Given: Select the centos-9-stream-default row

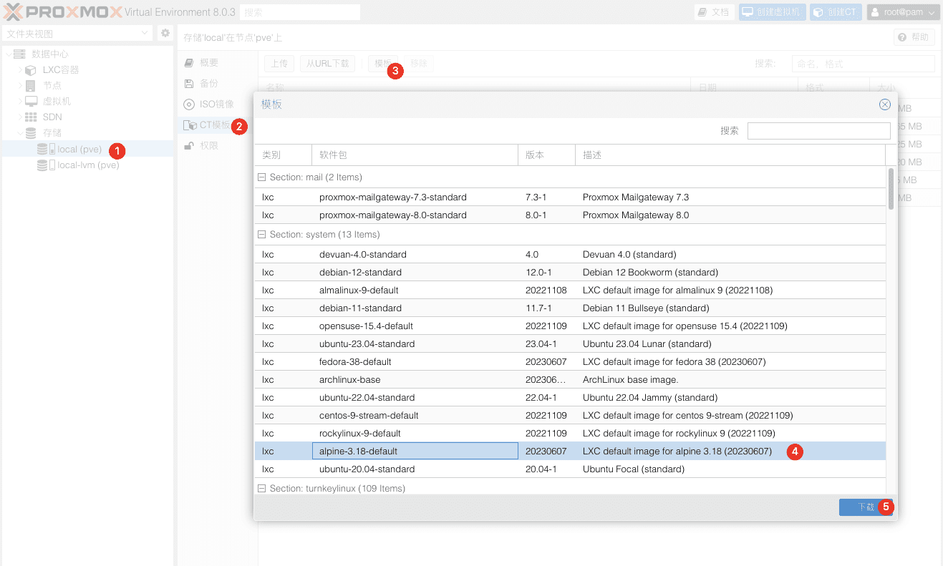Looking at the screenshot, I should coord(570,416).
